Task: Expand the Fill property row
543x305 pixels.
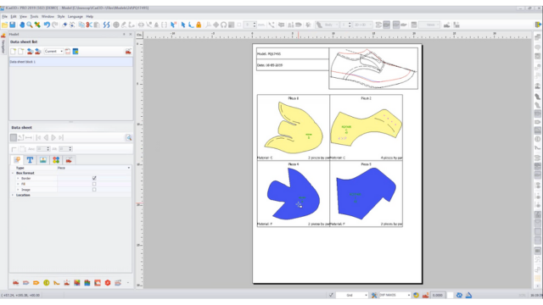Action: pos(18,184)
